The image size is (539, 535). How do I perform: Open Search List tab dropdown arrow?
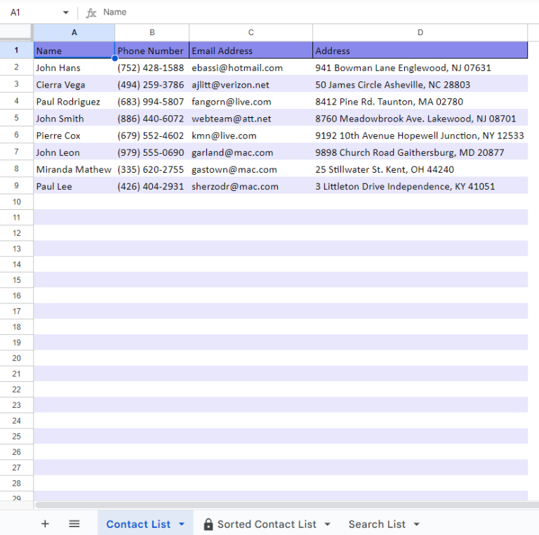(417, 524)
